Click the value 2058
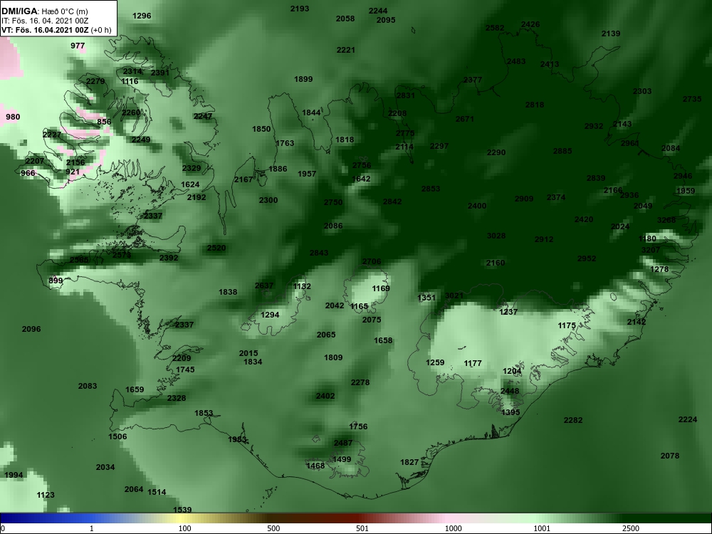This screenshot has width=712, height=534. (x=345, y=19)
